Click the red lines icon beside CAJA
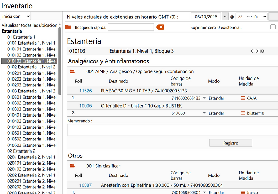This screenshot has width=278, height=194. 243,98
